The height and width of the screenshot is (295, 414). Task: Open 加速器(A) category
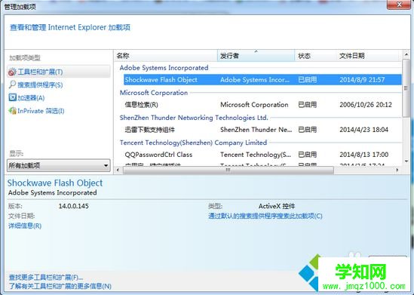pyautogui.click(x=31, y=98)
